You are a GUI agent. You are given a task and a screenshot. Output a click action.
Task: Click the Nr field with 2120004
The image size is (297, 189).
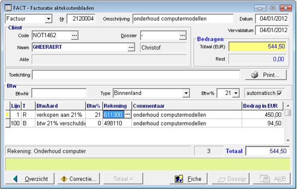coord(81,19)
